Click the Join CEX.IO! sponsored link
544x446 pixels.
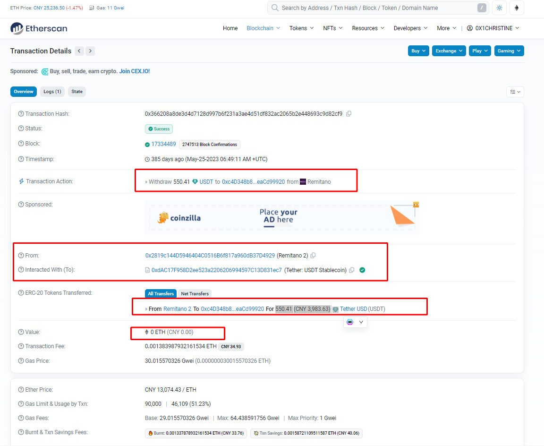[x=134, y=71]
